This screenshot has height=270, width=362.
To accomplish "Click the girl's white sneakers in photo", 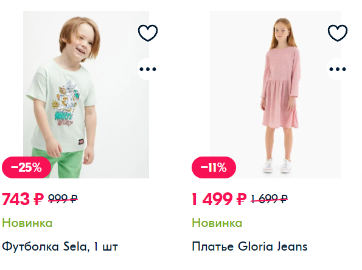I will click(277, 165).
